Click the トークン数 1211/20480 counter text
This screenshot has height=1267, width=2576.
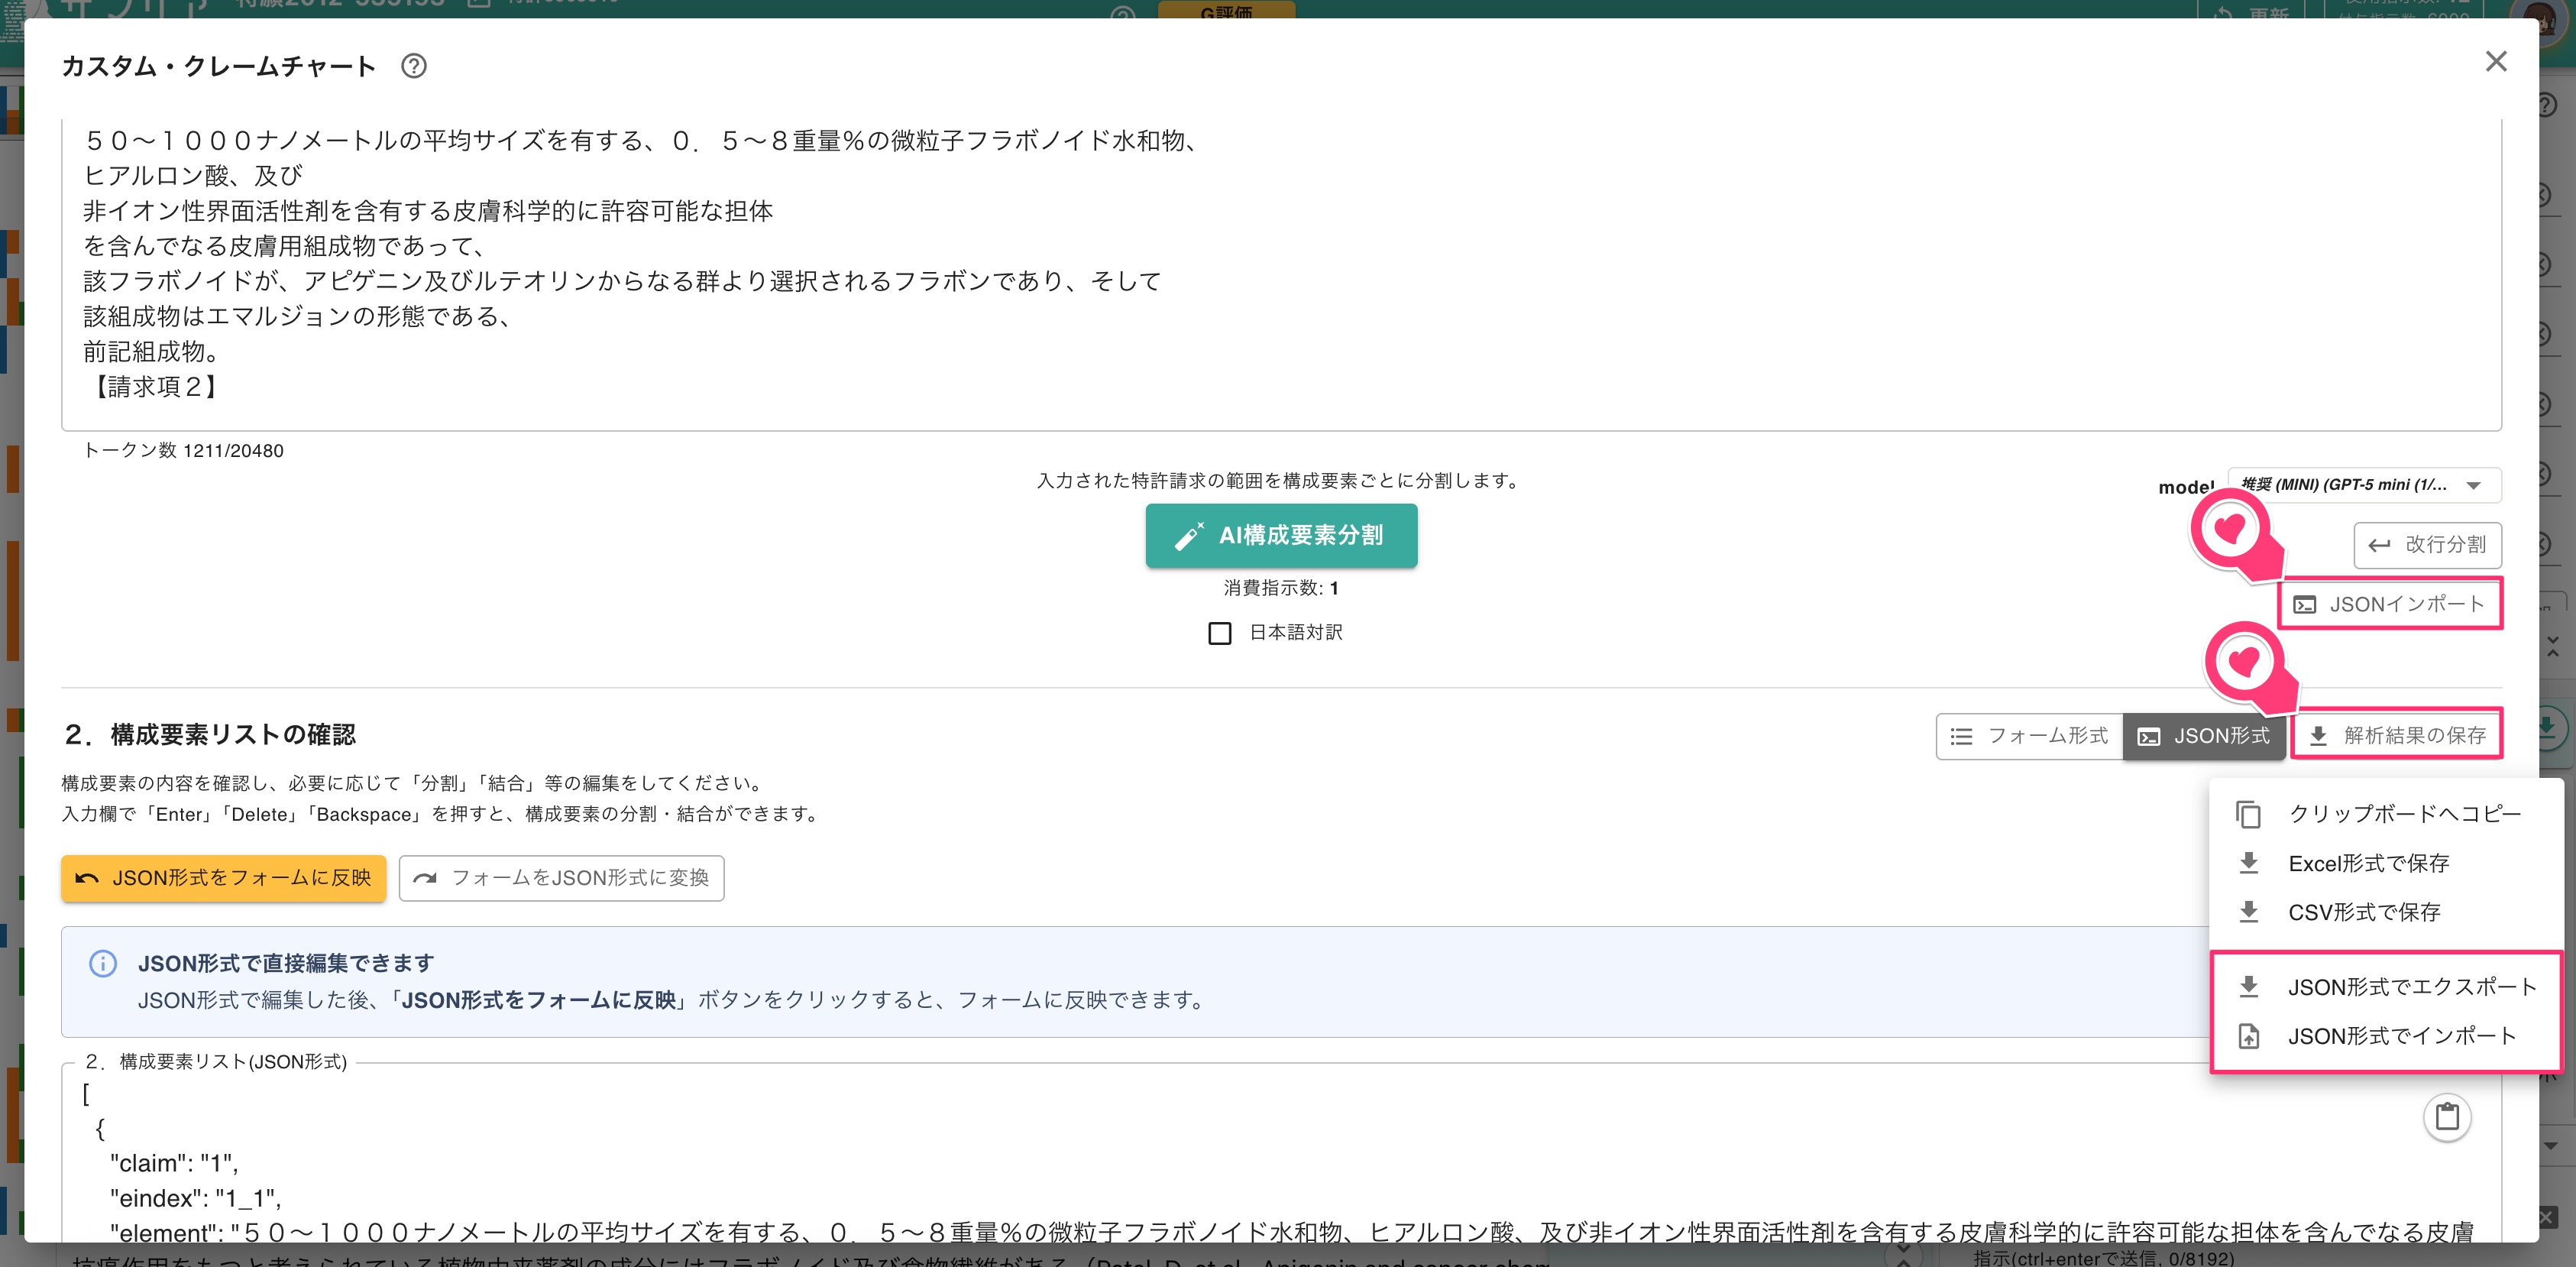[183, 451]
